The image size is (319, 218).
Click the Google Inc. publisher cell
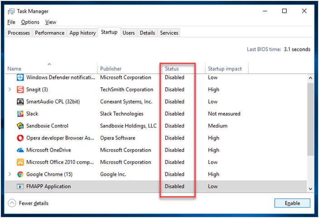(113, 174)
